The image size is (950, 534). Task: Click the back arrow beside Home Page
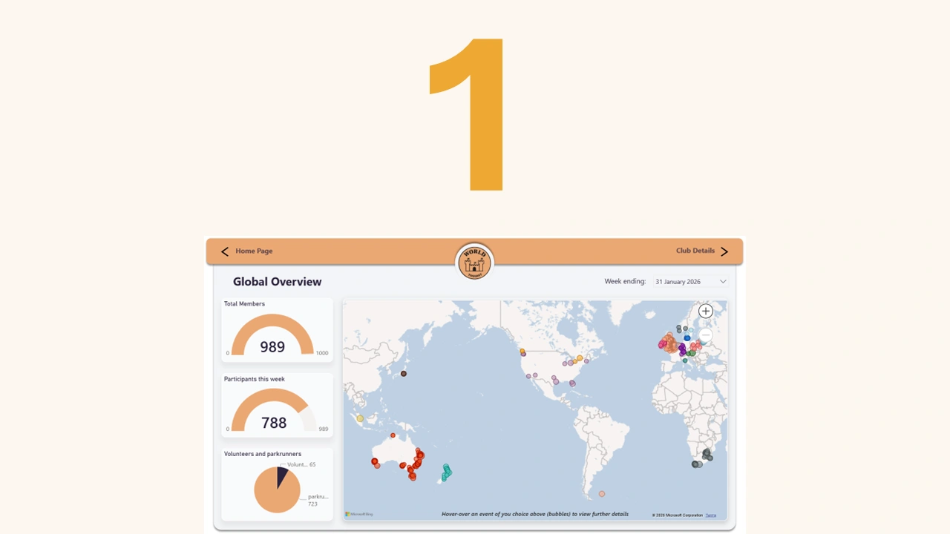pyautogui.click(x=225, y=251)
